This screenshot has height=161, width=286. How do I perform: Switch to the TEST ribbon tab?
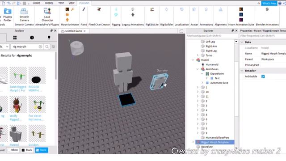coord(61,3)
